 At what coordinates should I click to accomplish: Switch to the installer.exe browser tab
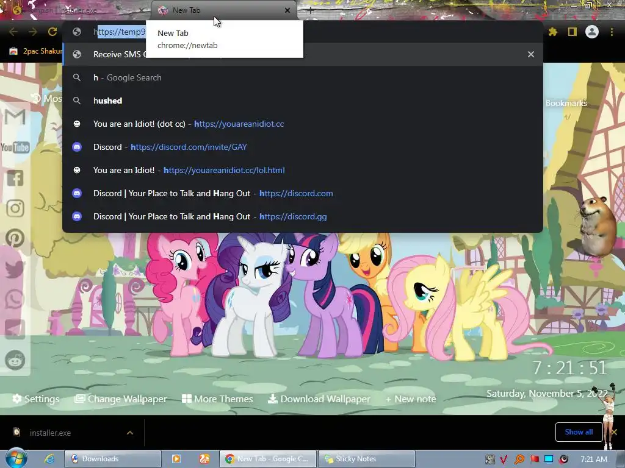(x=77, y=10)
